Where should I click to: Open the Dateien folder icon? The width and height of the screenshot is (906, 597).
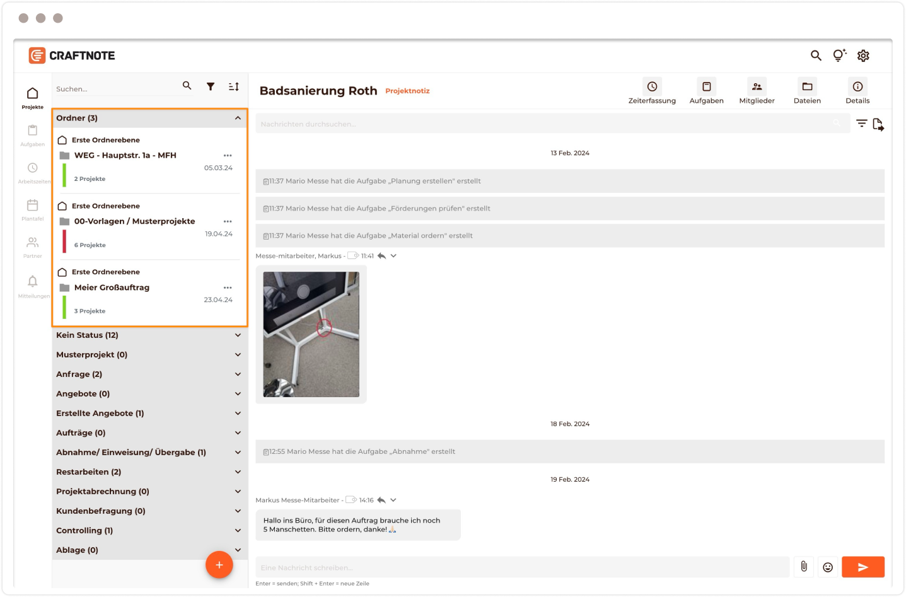pyautogui.click(x=807, y=87)
